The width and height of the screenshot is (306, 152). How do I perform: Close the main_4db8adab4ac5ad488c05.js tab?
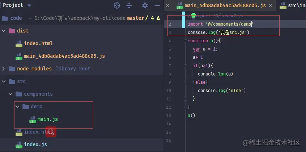271,5
